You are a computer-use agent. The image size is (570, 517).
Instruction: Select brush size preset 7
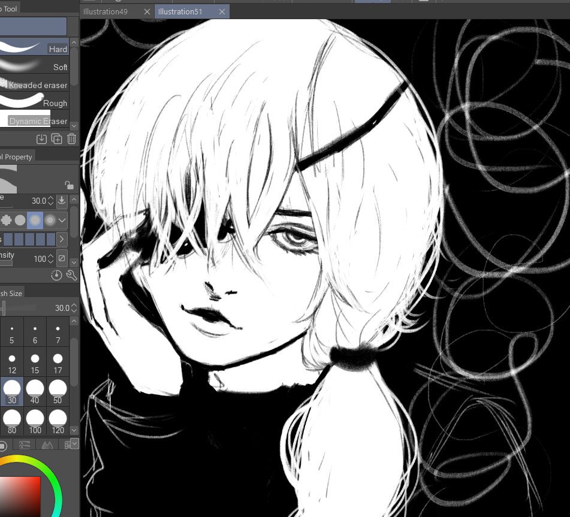tap(58, 332)
